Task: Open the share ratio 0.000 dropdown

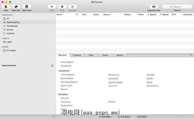Action: coord(142,117)
